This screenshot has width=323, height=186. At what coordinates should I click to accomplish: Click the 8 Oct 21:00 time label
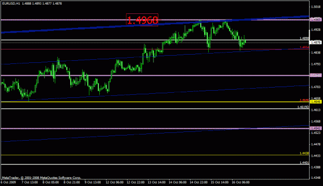[72, 182]
